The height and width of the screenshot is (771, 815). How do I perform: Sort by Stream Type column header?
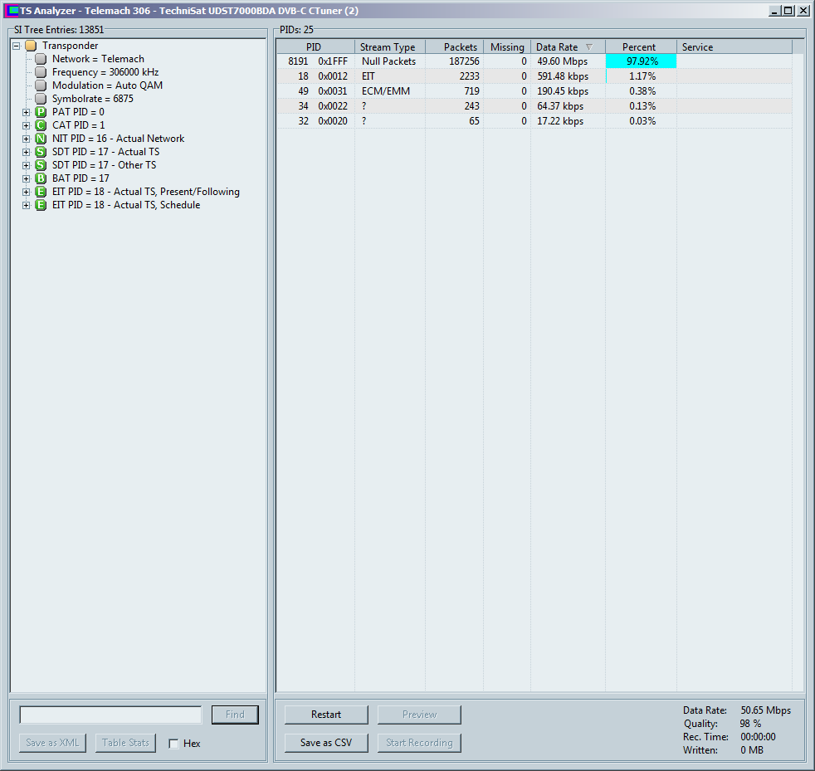click(x=390, y=46)
